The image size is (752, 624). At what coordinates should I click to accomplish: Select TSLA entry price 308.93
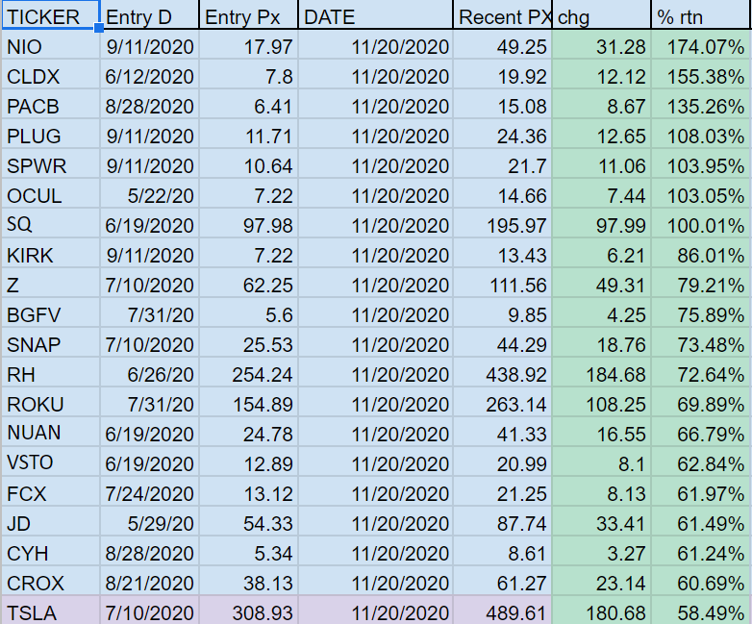[x=248, y=611]
